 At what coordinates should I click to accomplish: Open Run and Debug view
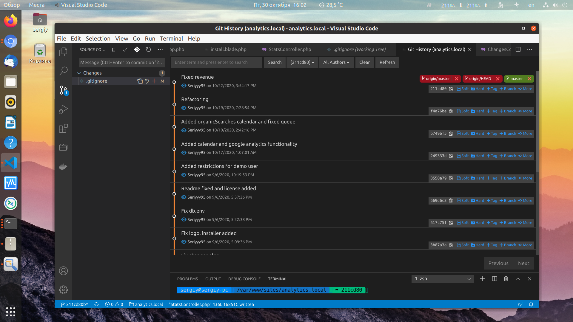pyautogui.click(x=63, y=109)
